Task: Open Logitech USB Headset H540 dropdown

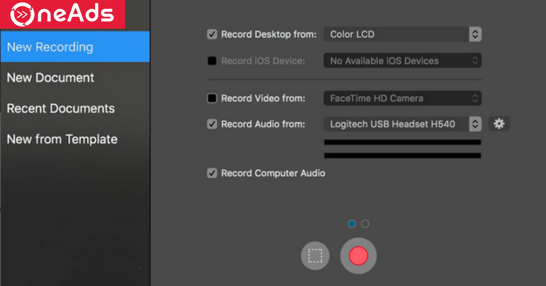Action: [402, 124]
